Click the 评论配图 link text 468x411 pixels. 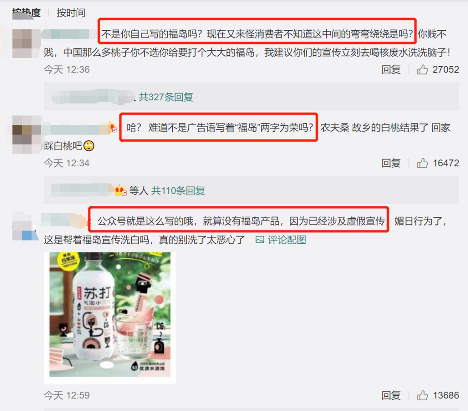point(287,240)
